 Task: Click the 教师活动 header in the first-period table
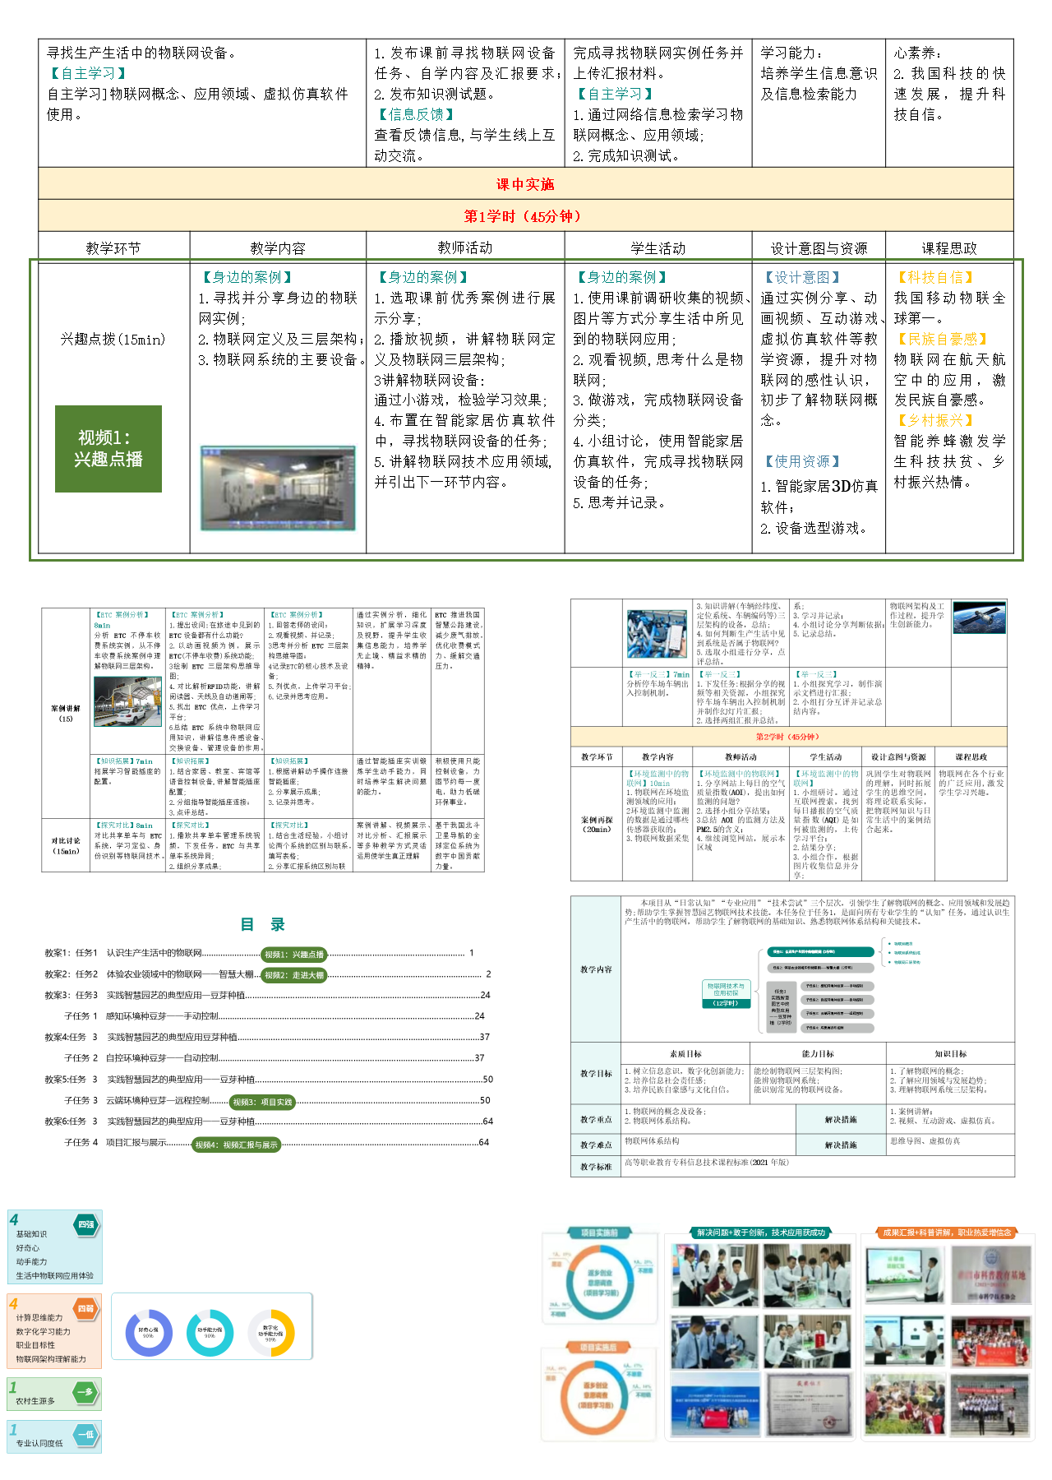[465, 247]
